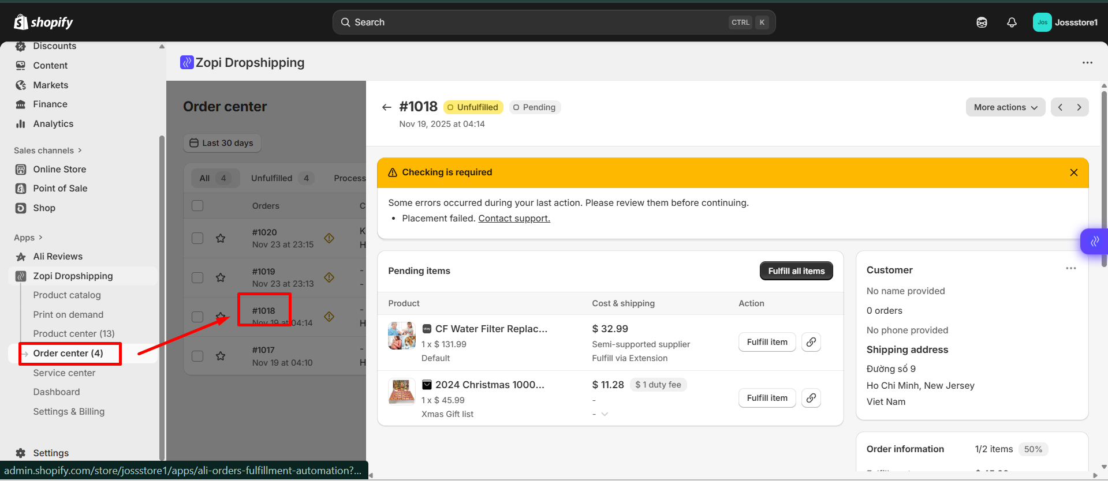
Task: Open Product catalog in Zopi menu
Action: (x=67, y=295)
